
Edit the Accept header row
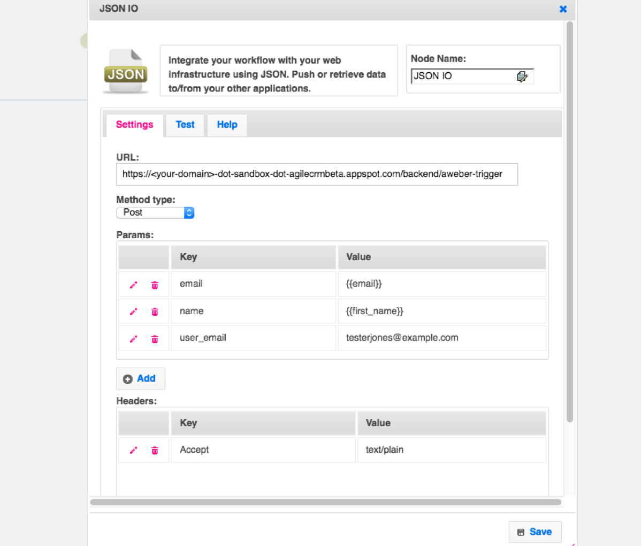click(x=134, y=450)
